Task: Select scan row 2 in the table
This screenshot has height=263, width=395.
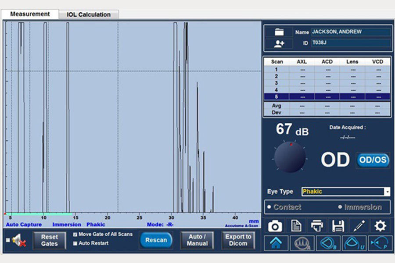Action: click(327, 76)
